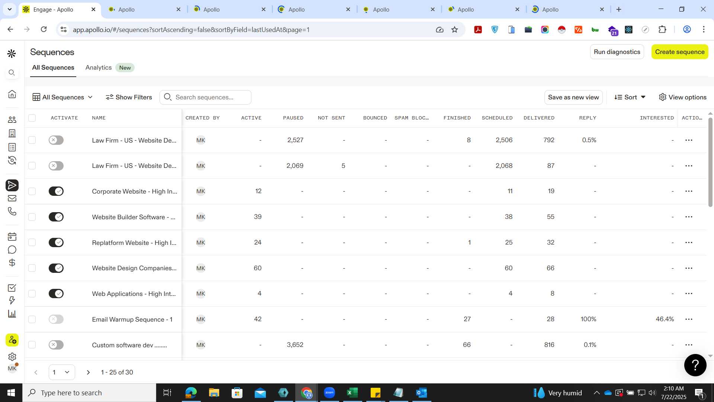Screen dimensions: 714x402
Task: Select the Sequences paper-plane sidebar icon
Action: click(12, 185)
